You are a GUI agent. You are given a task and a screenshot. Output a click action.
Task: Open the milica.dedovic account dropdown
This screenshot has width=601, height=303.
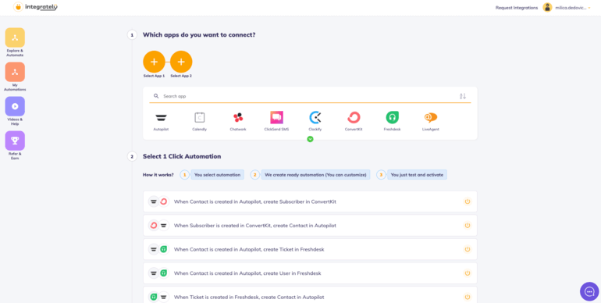pos(573,8)
